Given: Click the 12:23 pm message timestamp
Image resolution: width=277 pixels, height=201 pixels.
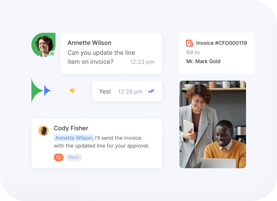Looking at the screenshot, I should click(142, 62).
